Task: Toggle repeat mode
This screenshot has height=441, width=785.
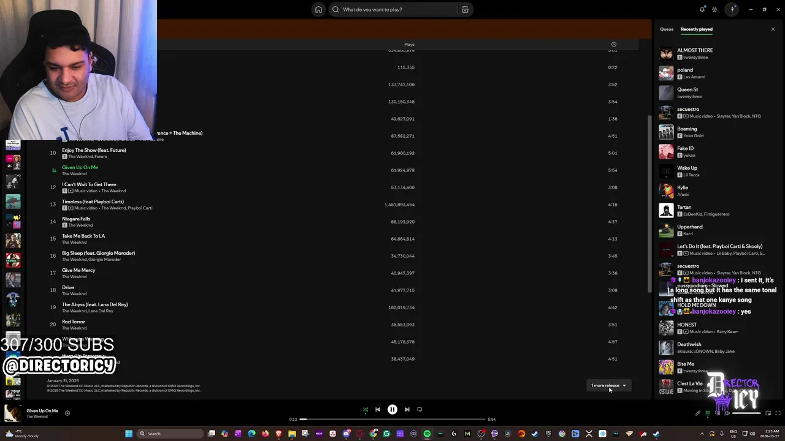Action: (x=419, y=410)
